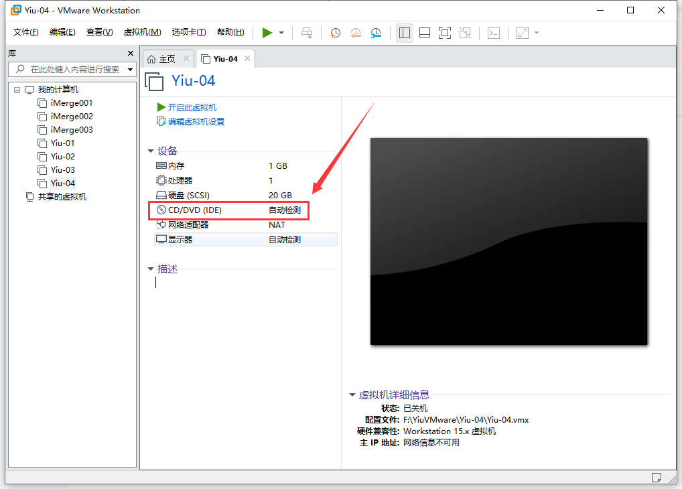Enter full screen mode icon
Viewport: 682px width, 489px height.
(x=445, y=33)
